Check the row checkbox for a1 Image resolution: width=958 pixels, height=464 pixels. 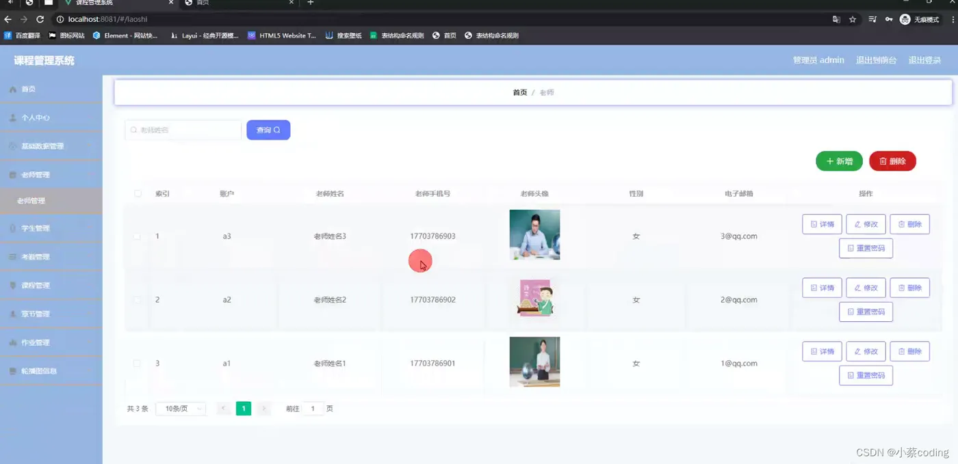(137, 364)
